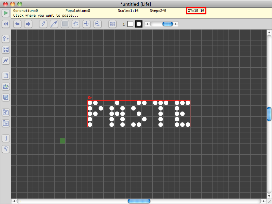Toggle the pattern folder panel

[x=6, y=112]
